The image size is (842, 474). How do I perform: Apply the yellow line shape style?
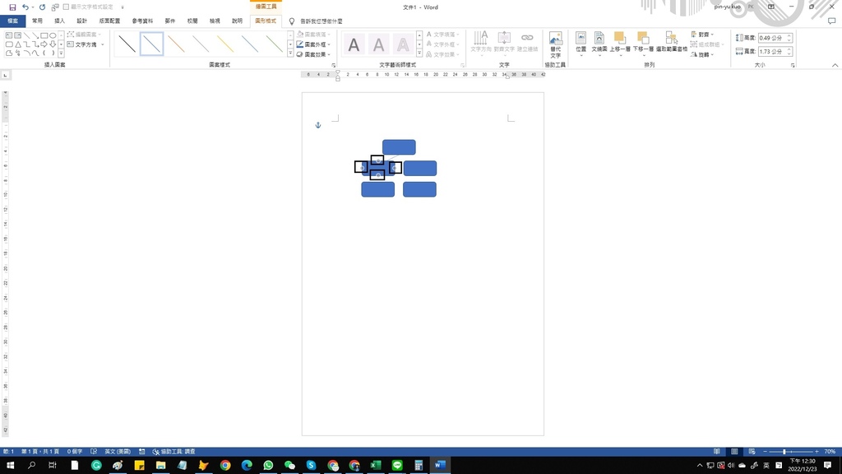pyautogui.click(x=225, y=44)
